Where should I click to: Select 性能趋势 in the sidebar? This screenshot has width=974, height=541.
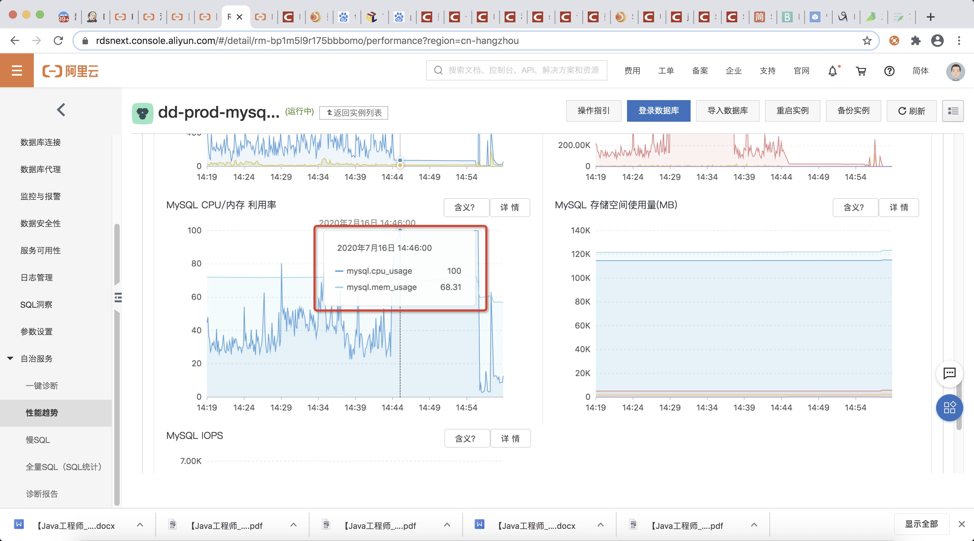42,413
